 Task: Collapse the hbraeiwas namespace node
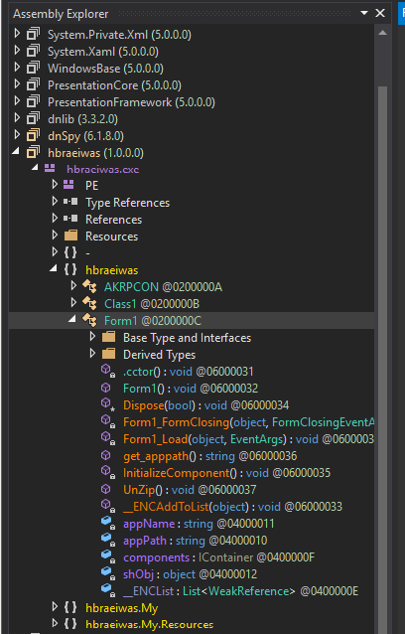click(x=54, y=268)
